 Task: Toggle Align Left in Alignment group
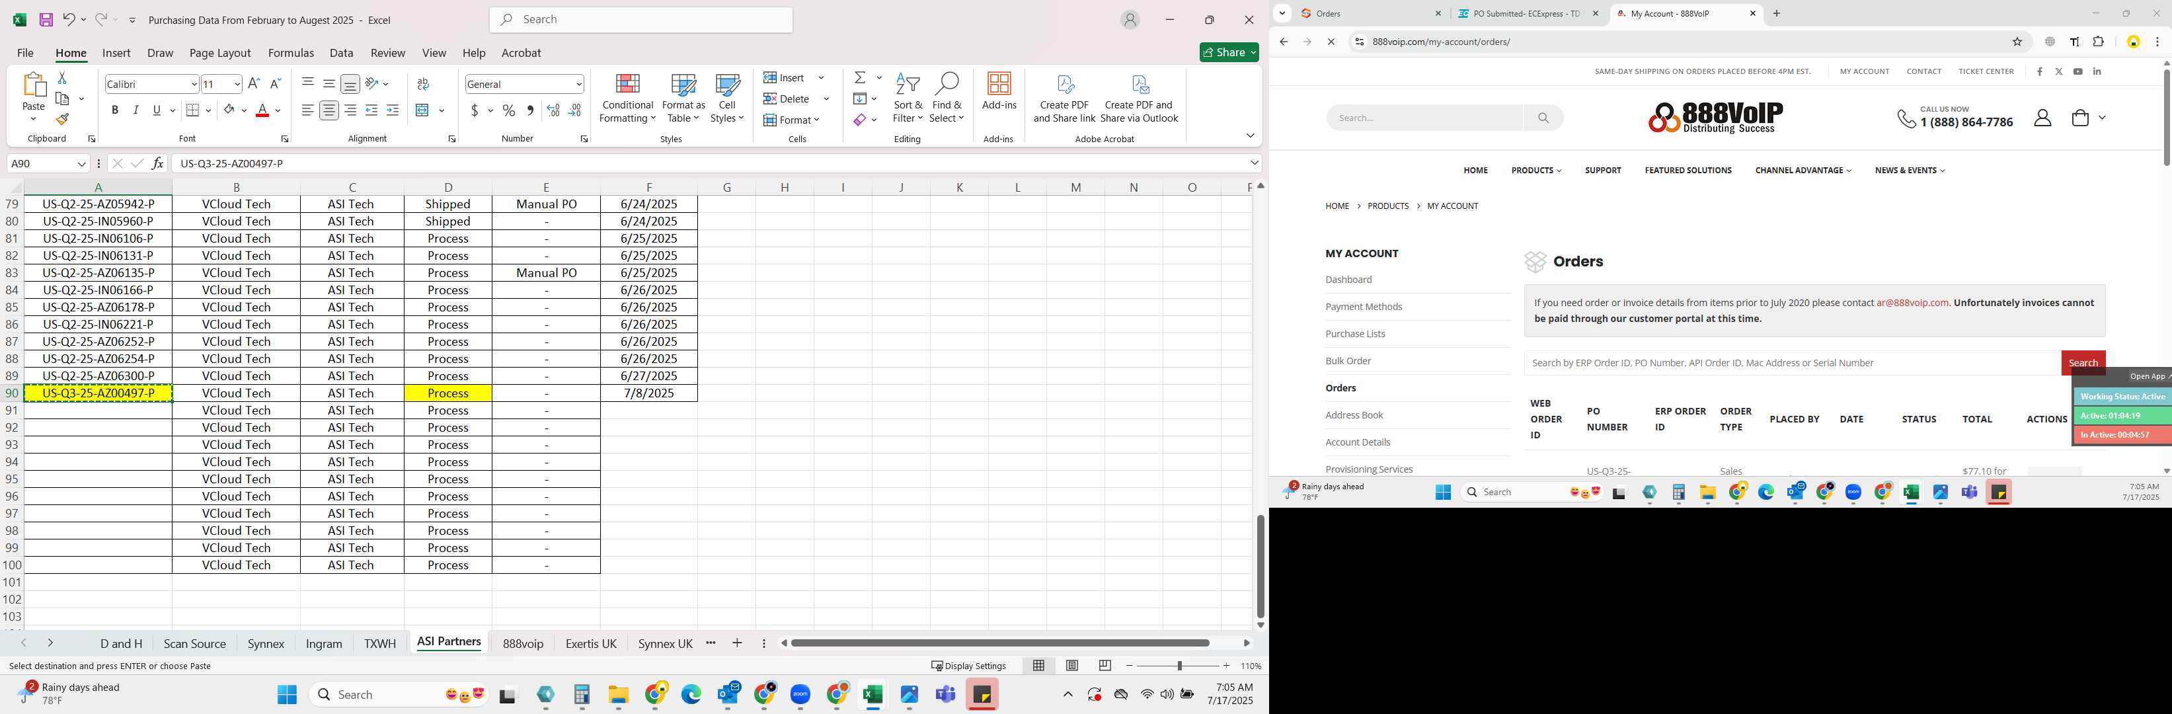(x=308, y=110)
